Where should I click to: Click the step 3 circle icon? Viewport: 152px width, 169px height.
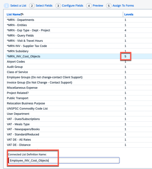coord(58,5)
